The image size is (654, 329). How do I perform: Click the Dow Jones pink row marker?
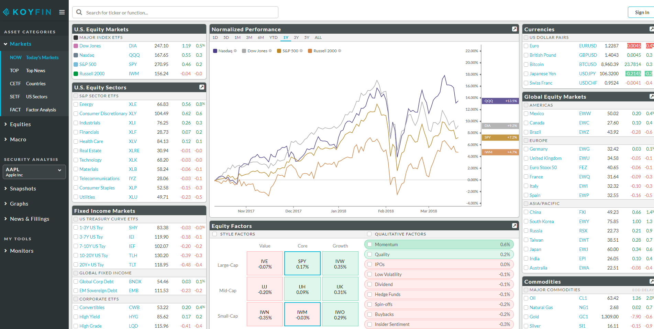point(76,46)
